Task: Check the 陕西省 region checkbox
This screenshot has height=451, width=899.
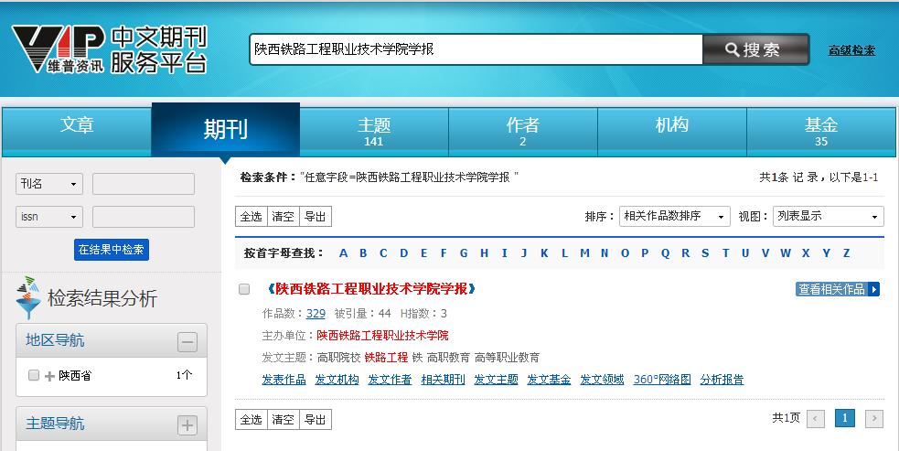Action: (x=34, y=375)
